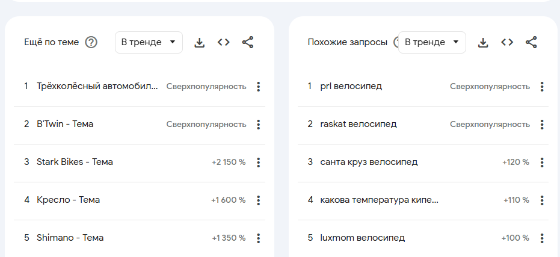Click Сверхпопулярность label beside Трёхколёсный автомобиль
560x257 pixels.
coord(206,87)
